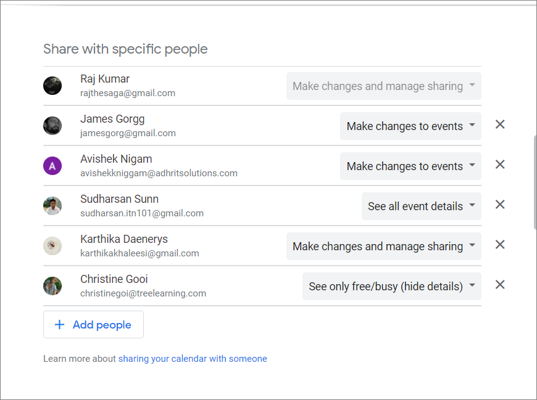This screenshot has height=400, width=537.
Task: Open 'sharing your calendar with someone' link
Action: tap(193, 359)
